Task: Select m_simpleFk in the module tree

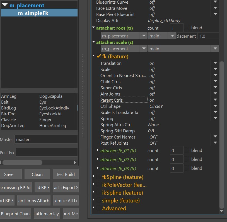Action: click(39, 13)
